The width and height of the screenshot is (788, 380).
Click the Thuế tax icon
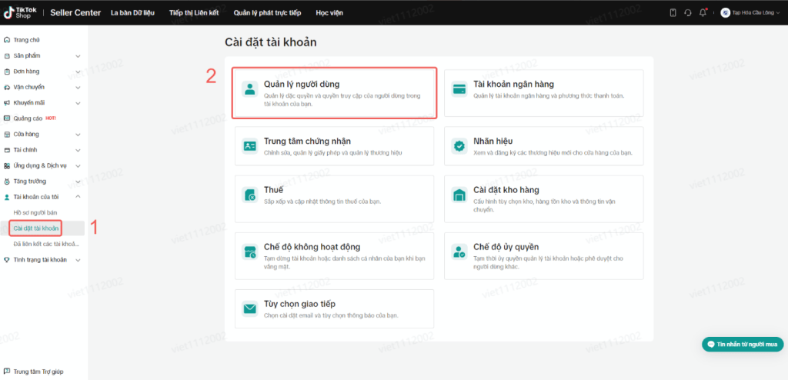click(249, 194)
